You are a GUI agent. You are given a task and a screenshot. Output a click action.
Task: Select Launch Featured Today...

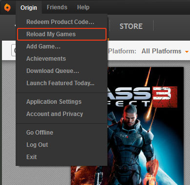[62, 83]
